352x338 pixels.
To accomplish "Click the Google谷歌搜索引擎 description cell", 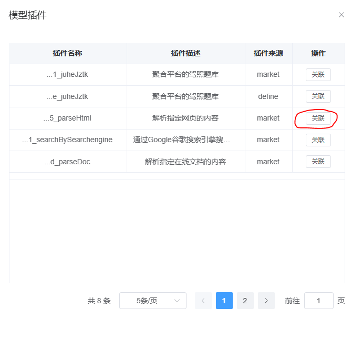I will pos(182,140).
